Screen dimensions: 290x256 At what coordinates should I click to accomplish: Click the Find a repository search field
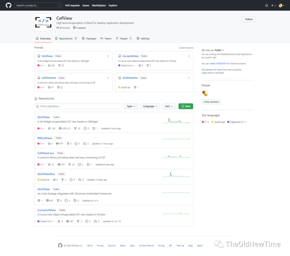point(78,106)
